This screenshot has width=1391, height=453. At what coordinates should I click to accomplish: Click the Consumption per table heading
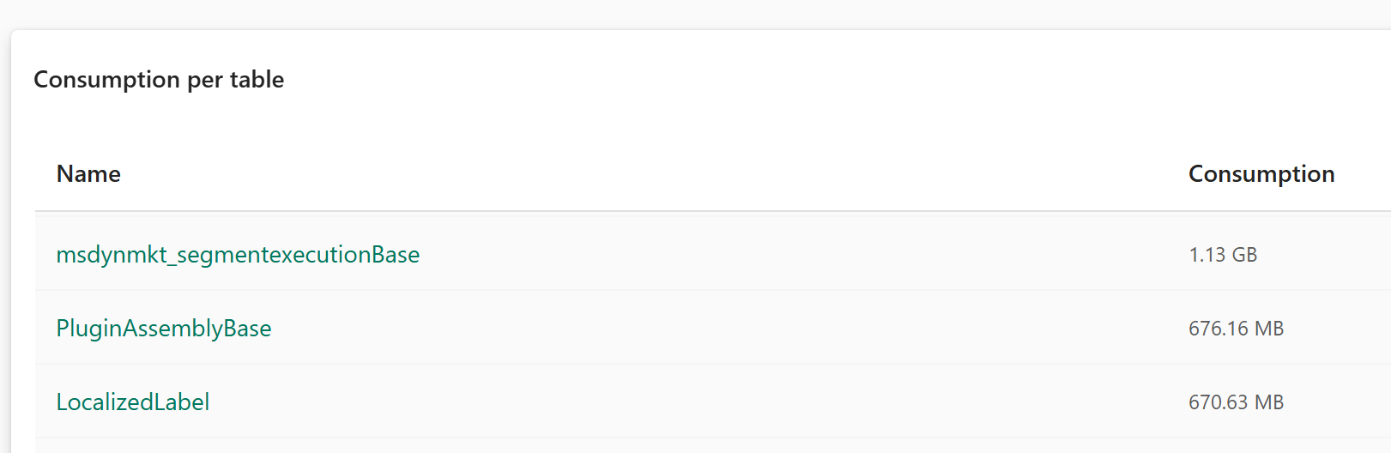tap(159, 80)
